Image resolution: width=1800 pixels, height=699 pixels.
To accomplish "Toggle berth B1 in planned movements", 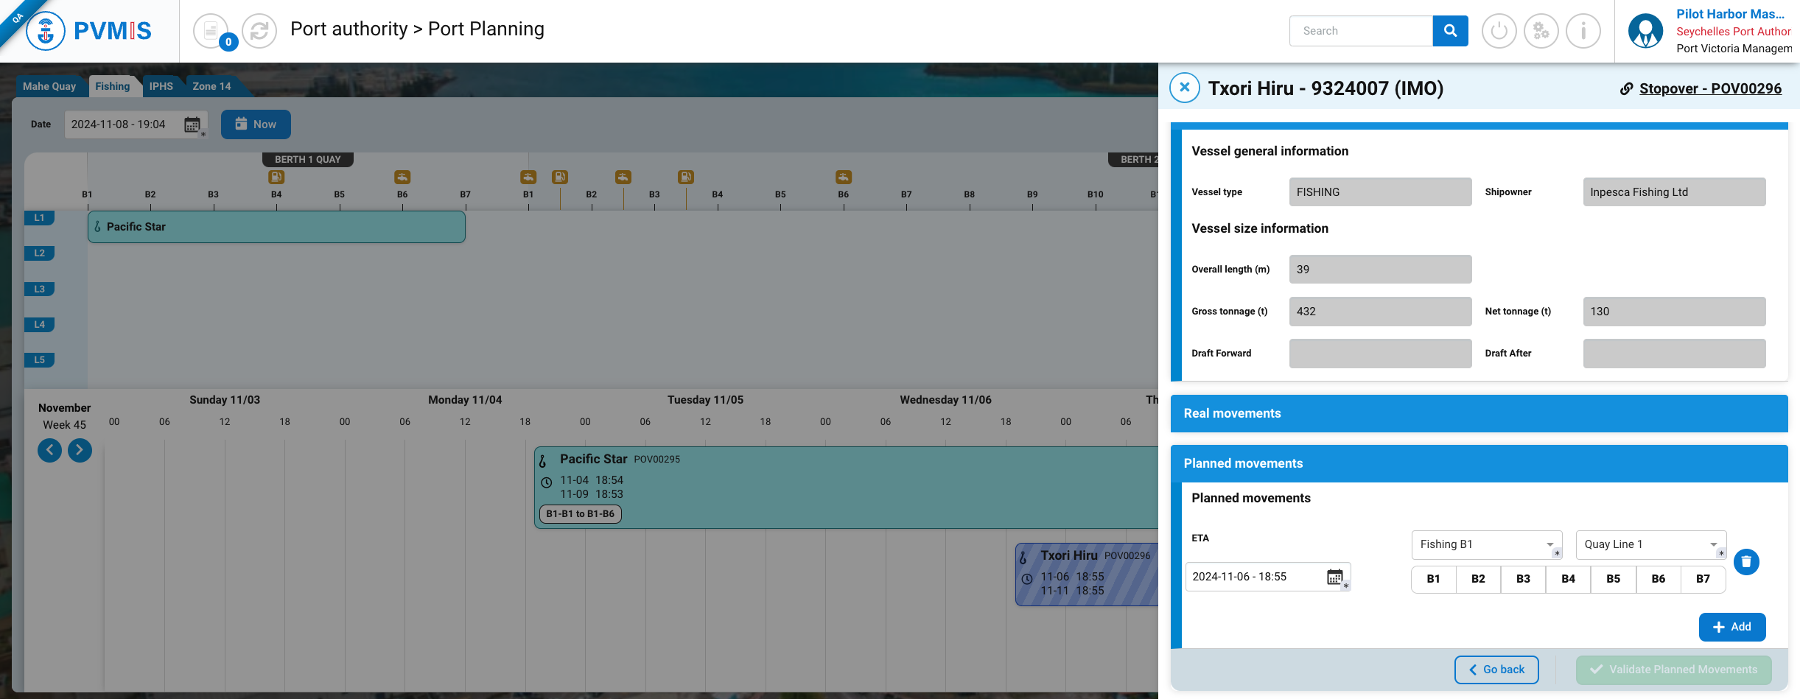I will point(1433,579).
